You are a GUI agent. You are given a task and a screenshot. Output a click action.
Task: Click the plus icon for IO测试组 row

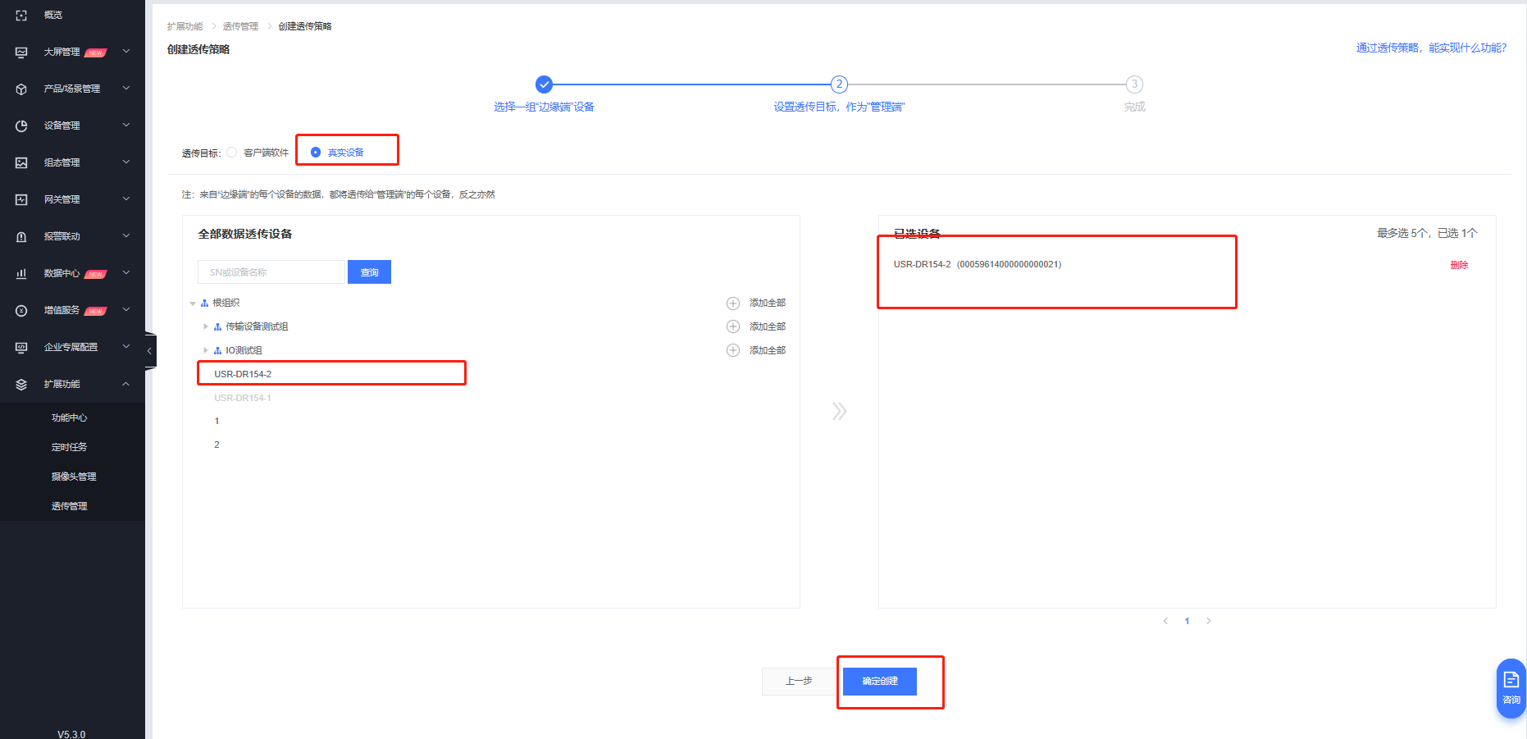[x=733, y=350]
